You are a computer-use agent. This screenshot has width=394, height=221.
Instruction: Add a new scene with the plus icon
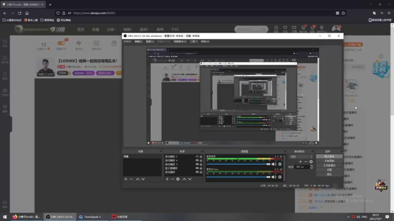(126, 179)
